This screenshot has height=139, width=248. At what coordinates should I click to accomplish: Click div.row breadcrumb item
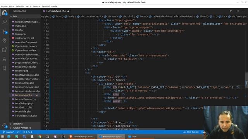[112, 16]
